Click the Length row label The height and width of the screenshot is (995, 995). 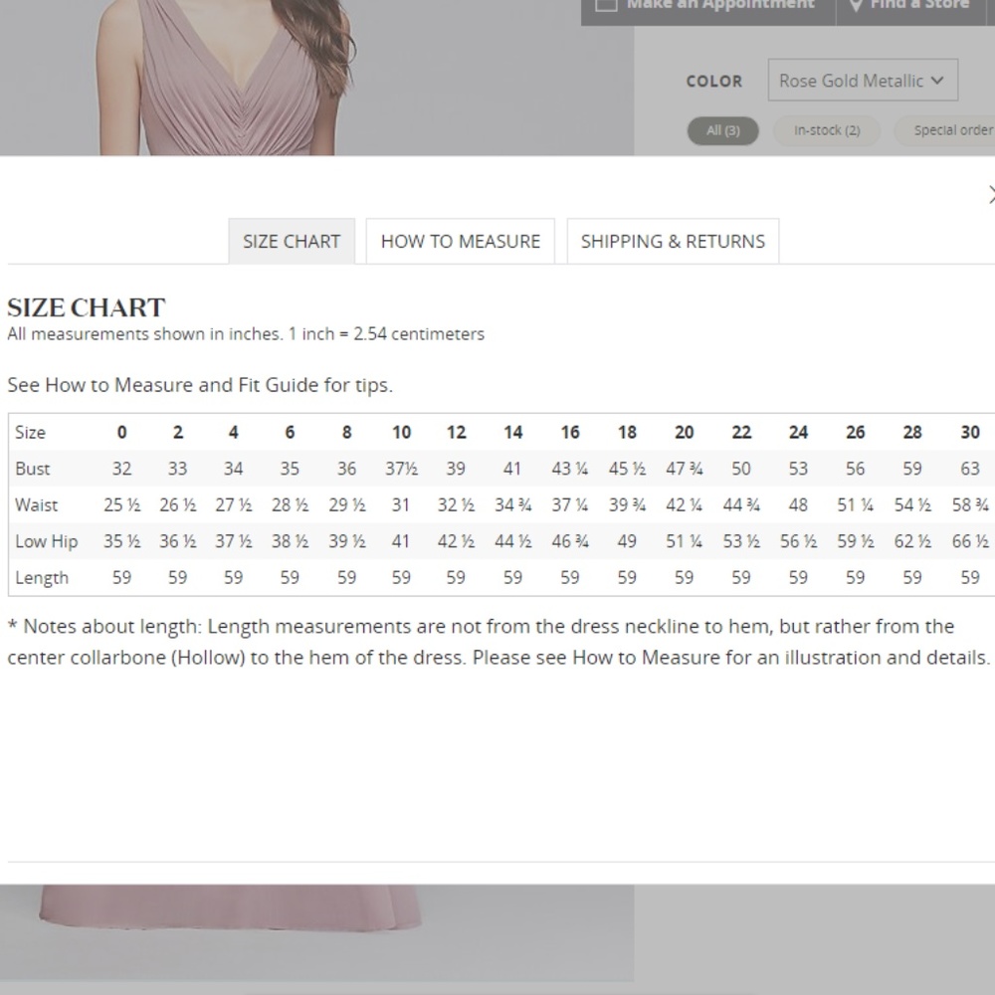pyautogui.click(x=41, y=577)
